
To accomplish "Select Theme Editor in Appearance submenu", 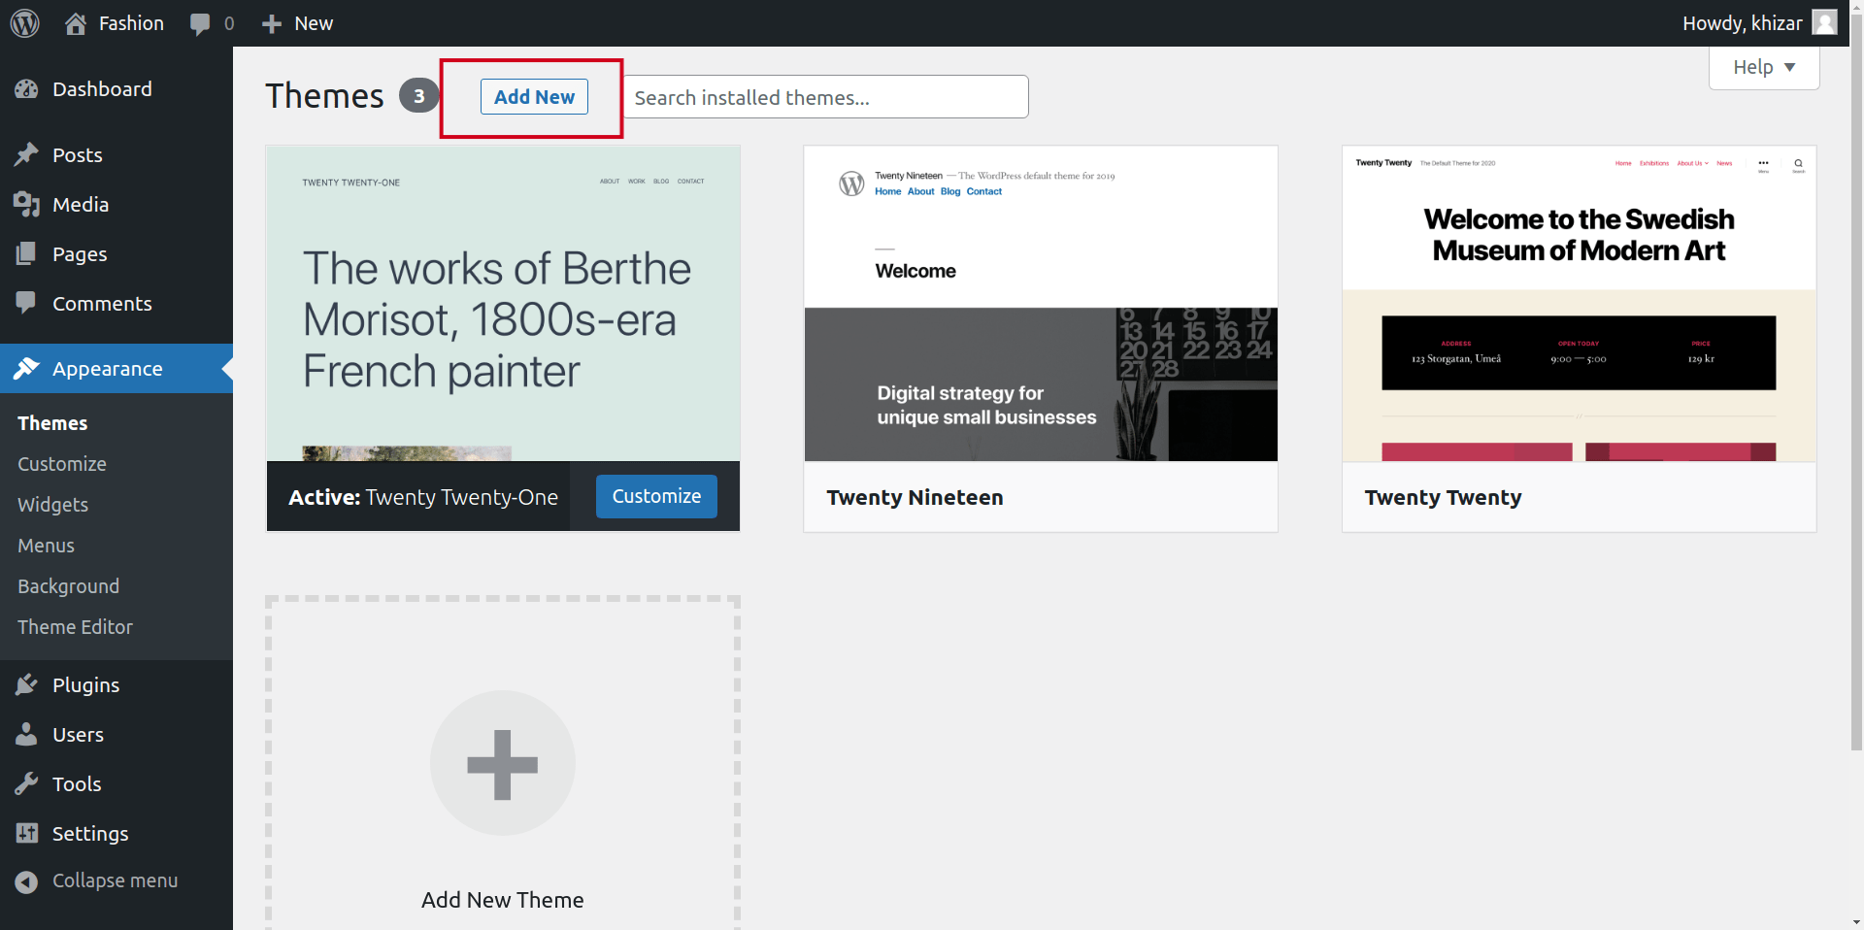I will [x=75, y=627].
